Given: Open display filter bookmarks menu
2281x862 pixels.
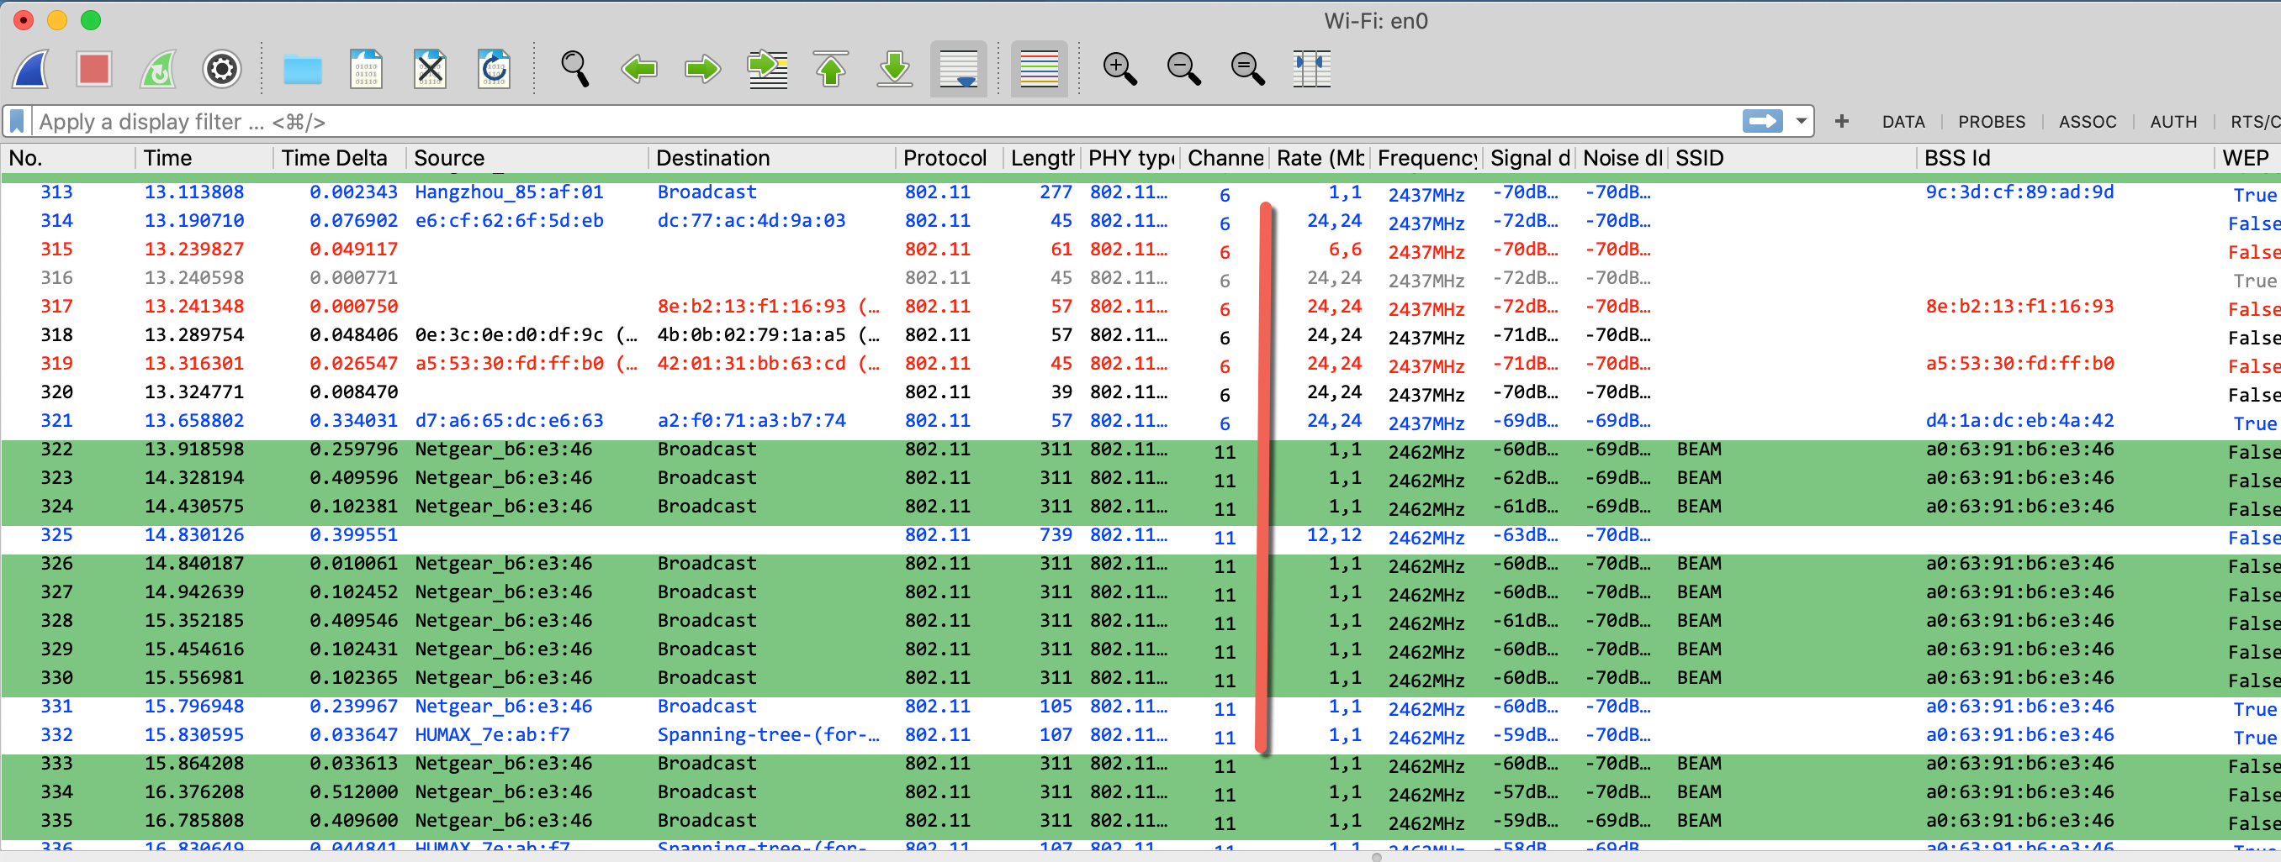Looking at the screenshot, I should point(17,121).
